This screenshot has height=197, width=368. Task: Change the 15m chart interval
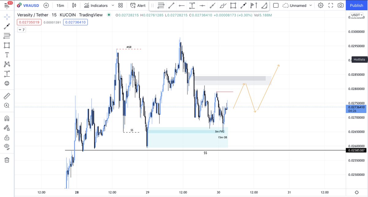[60, 5]
